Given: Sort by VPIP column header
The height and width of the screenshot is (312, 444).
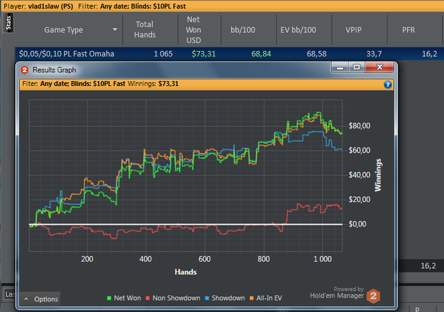Looking at the screenshot, I should (353, 30).
